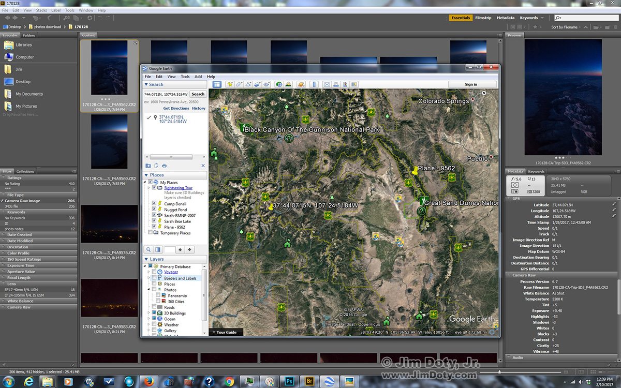The width and height of the screenshot is (621, 388).
Task: Collapse the Layers panel header
Action: pyautogui.click(x=146, y=259)
